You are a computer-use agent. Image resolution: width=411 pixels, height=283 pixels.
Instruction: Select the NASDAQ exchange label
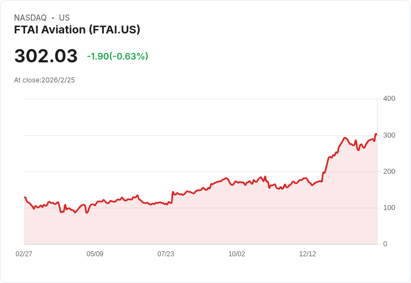point(30,18)
